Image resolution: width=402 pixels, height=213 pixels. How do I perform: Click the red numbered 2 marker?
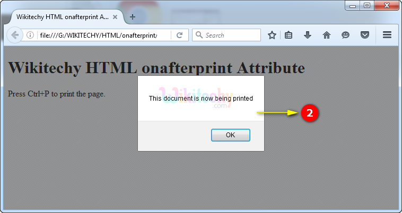(x=309, y=113)
